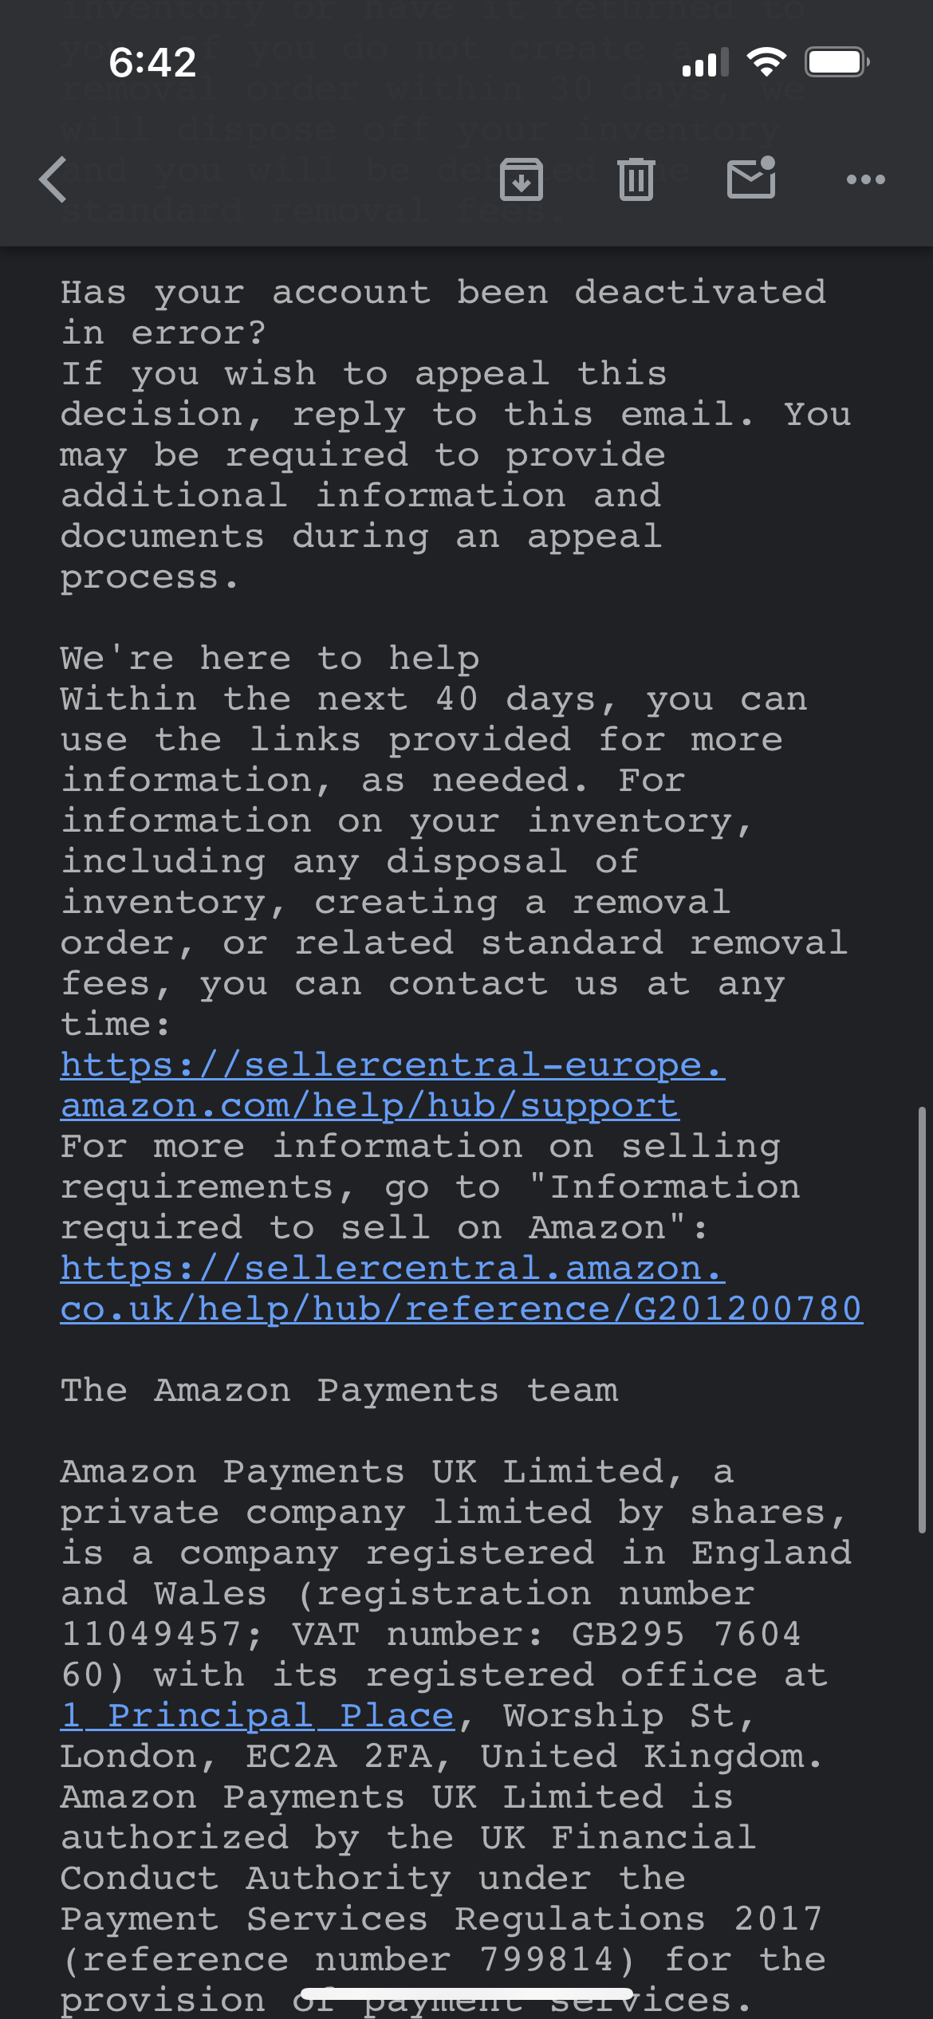
Task: Open the co.uk/help/hub/reference/G201200780 link
Action: [462, 1309]
